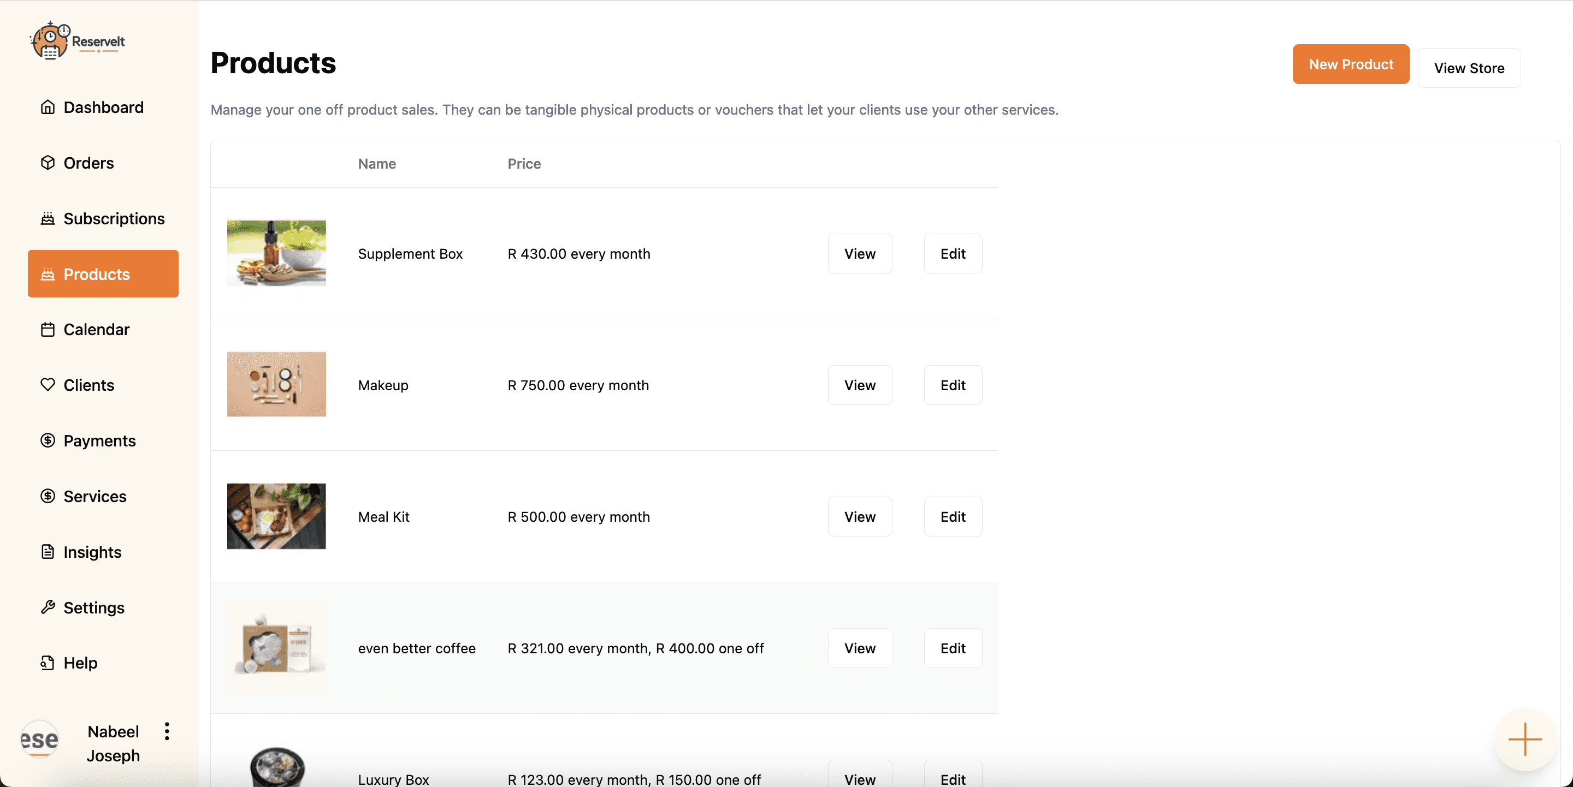Click the Orders box icon
1573x787 pixels.
(48, 163)
